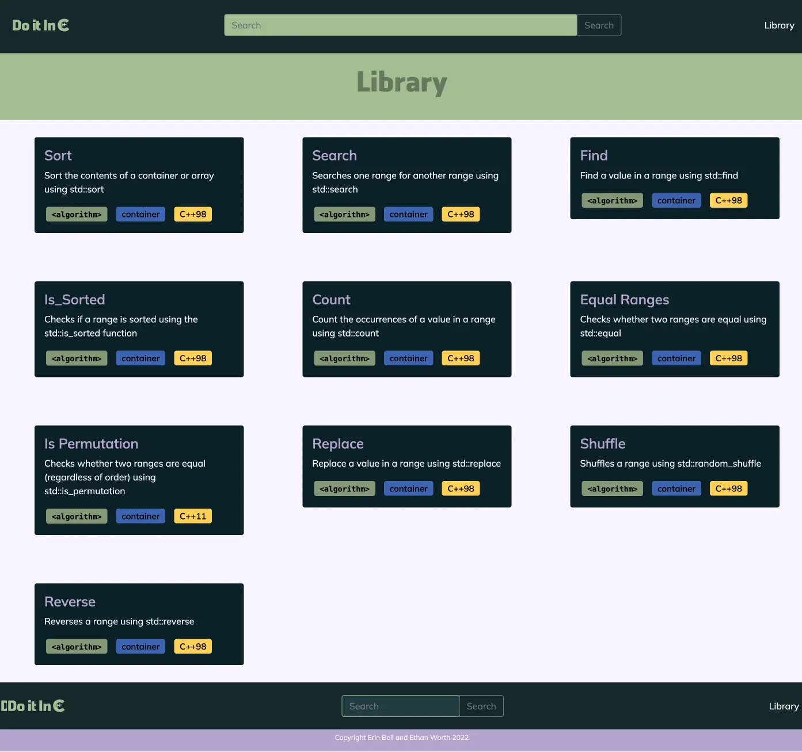This screenshot has height=752, width=802.
Task: Click 'Shuffles a range using std::random_shuffle' text
Action: click(670, 463)
